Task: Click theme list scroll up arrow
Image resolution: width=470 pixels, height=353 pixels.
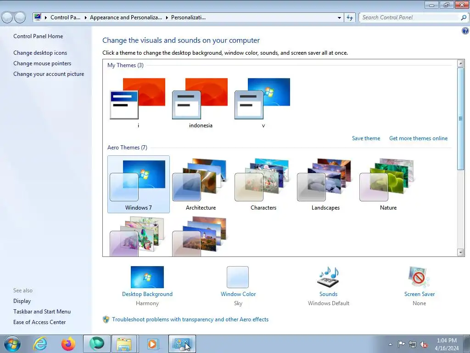Action: pos(461,63)
